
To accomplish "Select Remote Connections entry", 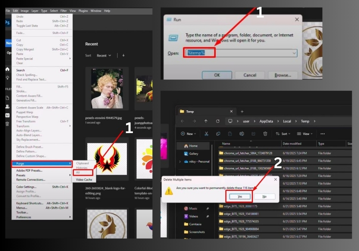I will click(x=42, y=180).
